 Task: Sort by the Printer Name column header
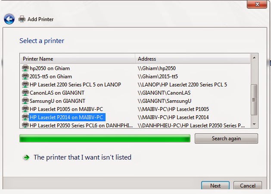[77, 59]
